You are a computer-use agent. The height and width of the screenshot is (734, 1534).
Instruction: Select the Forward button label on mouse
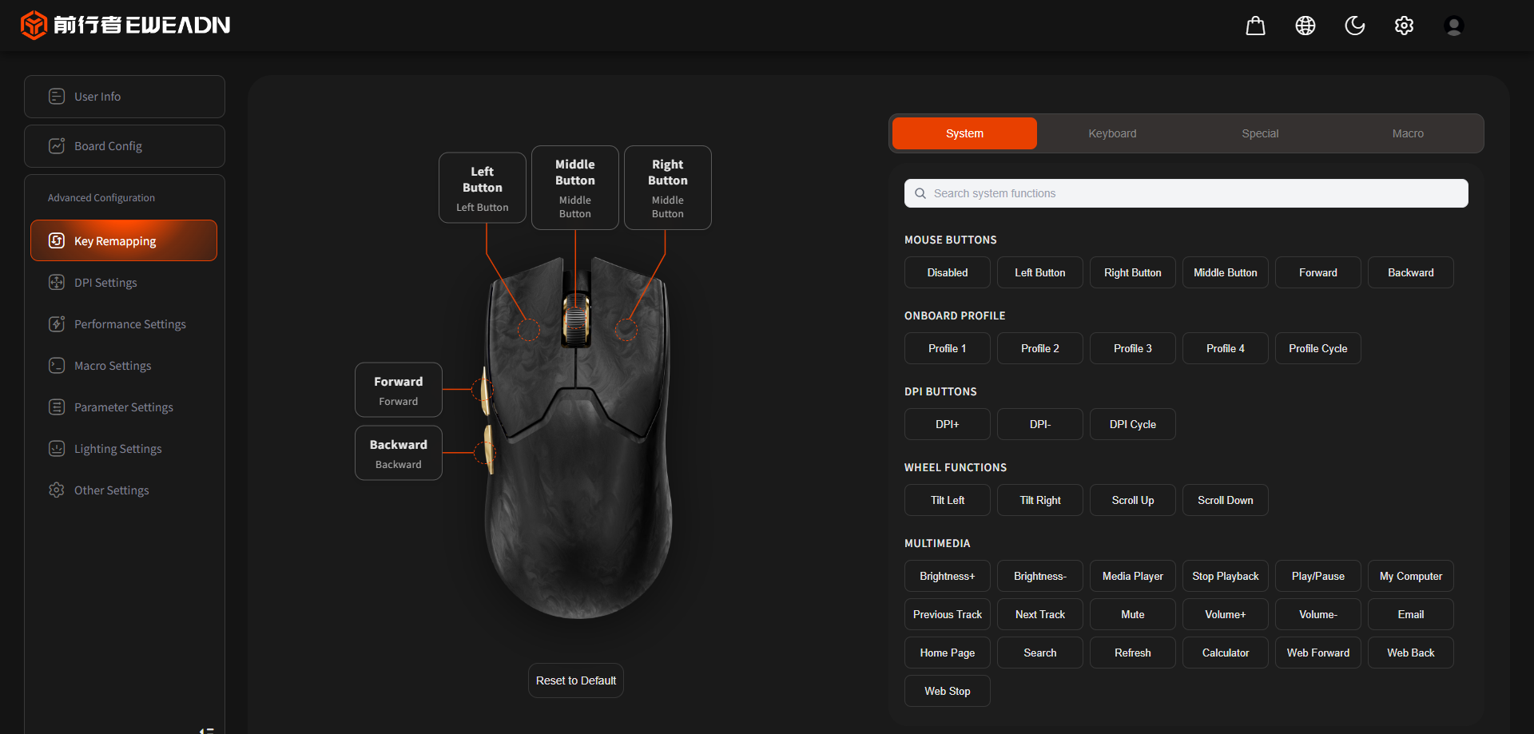click(398, 390)
